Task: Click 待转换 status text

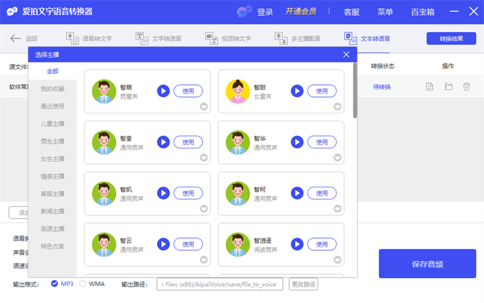Action: pyautogui.click(x=382, y=87)
